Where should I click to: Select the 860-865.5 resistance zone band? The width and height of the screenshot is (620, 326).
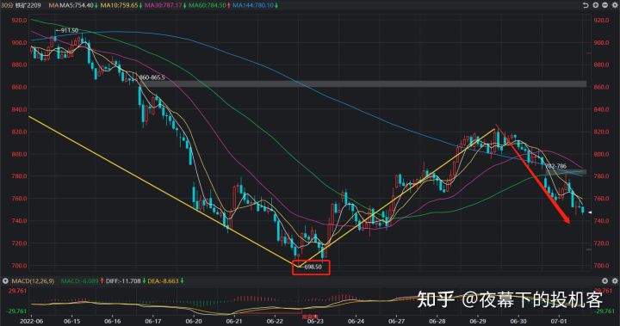tap(363, 83)
